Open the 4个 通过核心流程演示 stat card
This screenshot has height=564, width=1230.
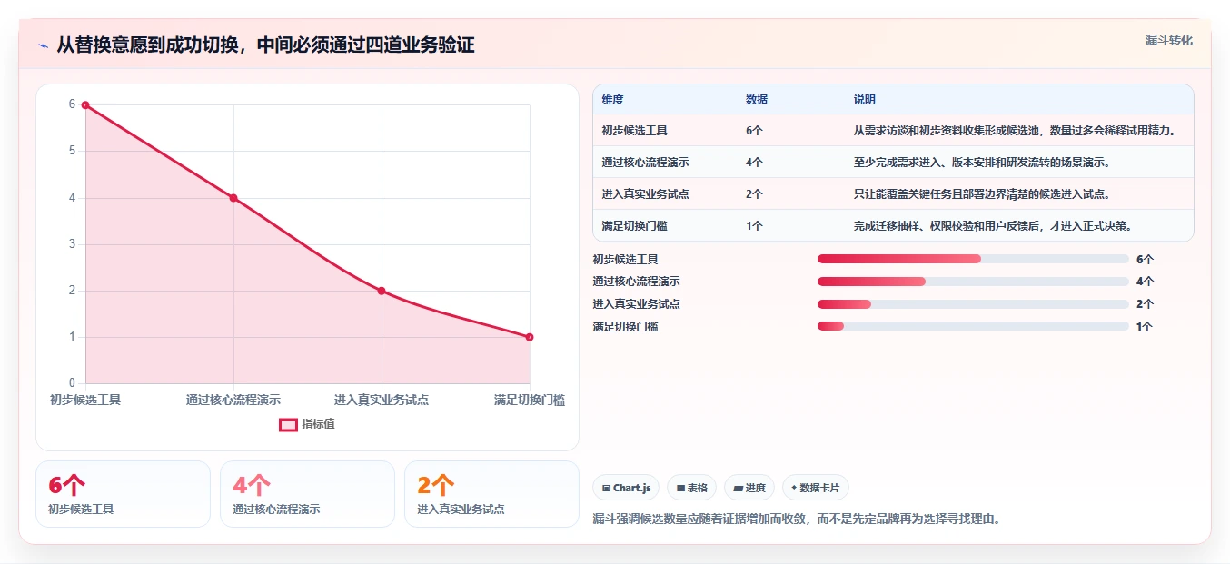coord(307,494)
